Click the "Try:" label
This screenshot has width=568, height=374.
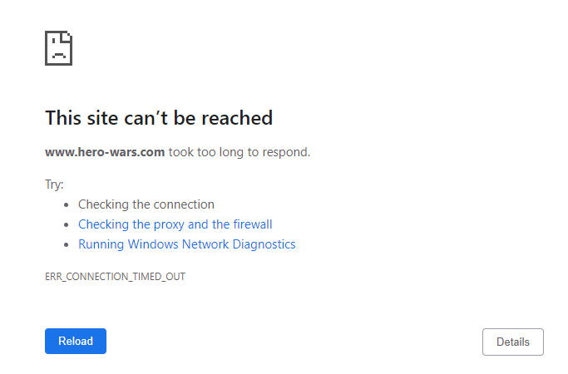pyautogui.click(x=54, y=185)
